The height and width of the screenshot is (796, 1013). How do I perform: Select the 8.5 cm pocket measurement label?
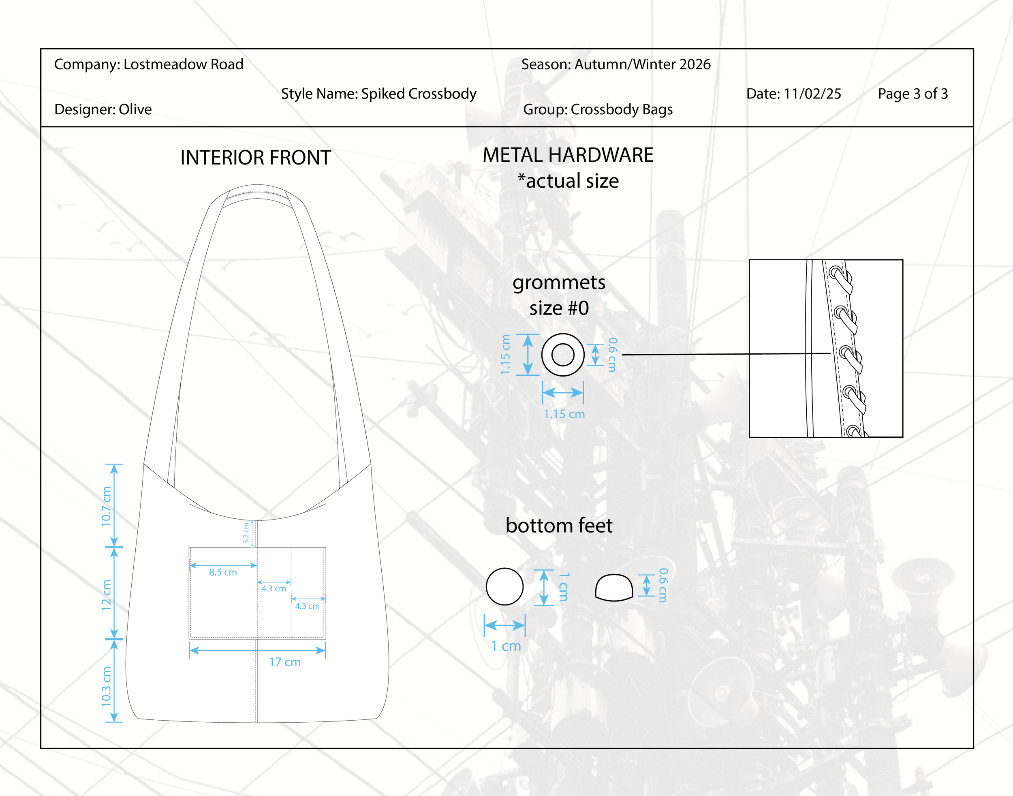(223, 572)
